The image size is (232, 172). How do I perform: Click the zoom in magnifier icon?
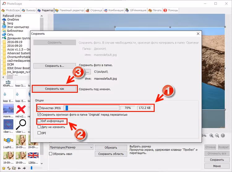click(212, 135)
